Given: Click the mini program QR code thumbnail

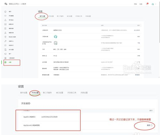Looking at the screenshot, I should pyautogui.click(x=56, y=43).
